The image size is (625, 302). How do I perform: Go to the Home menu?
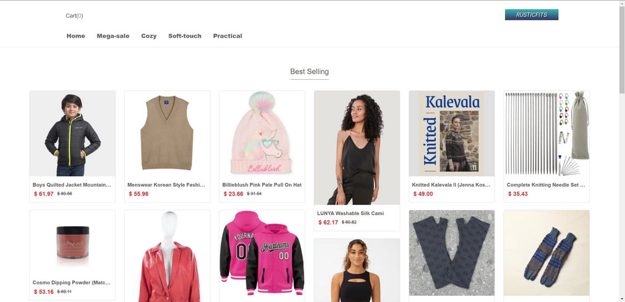[x=75, y=36]
